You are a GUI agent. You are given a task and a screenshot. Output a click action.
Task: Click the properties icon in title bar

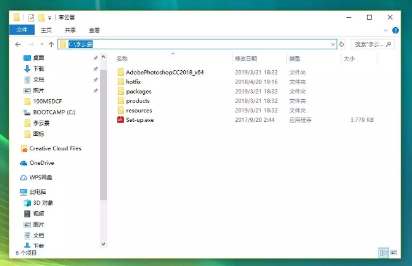(31, 18)
